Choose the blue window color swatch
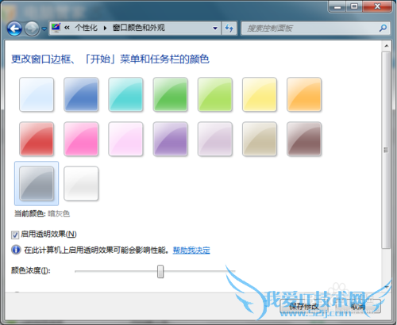 click(81, 94)
